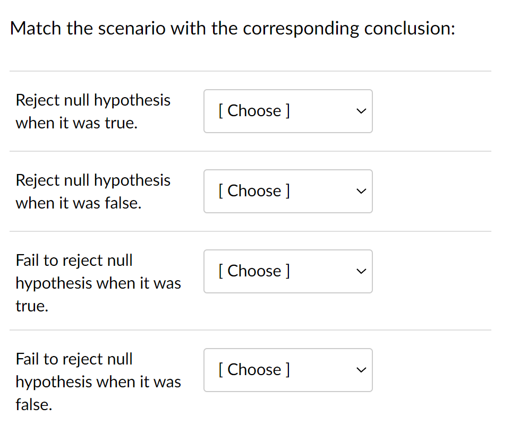Click the chevron arrow on the bottom Choose box
511x434 pixels.
pos(361,370)
